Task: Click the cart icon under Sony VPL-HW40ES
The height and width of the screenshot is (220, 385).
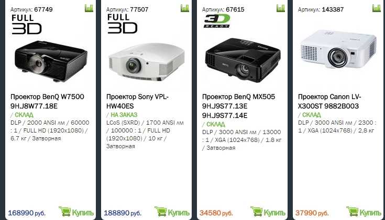Action: pyautogui.click(x=161, y=212)
